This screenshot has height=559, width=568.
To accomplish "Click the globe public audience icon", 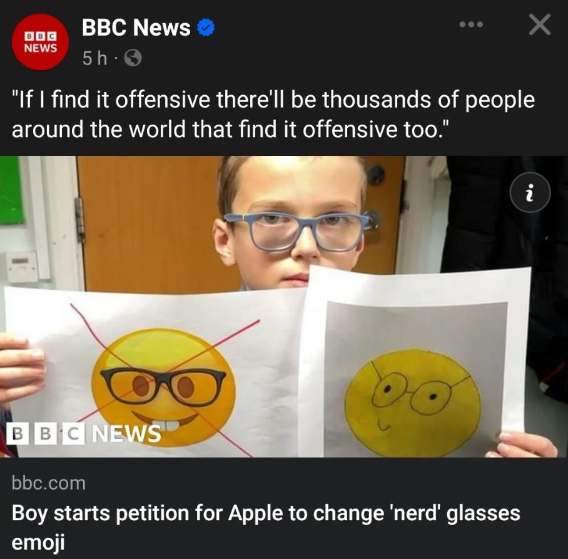I will point(133,59).
